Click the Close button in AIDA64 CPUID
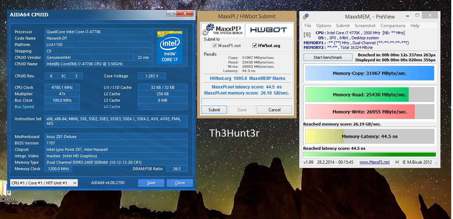This screenshot has height=219, width=453. (180, 183)
